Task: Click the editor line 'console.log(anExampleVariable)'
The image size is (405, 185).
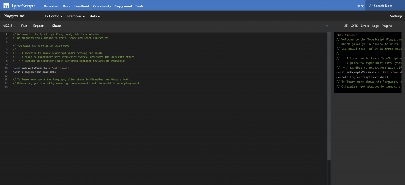Action: pyautogui.click(x=35, y=72)
